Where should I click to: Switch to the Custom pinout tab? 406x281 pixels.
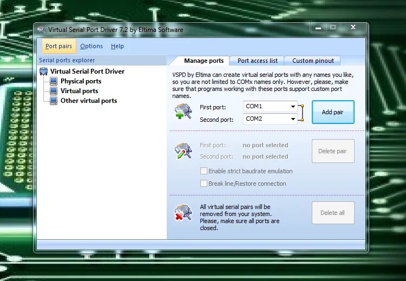point(313,61)
